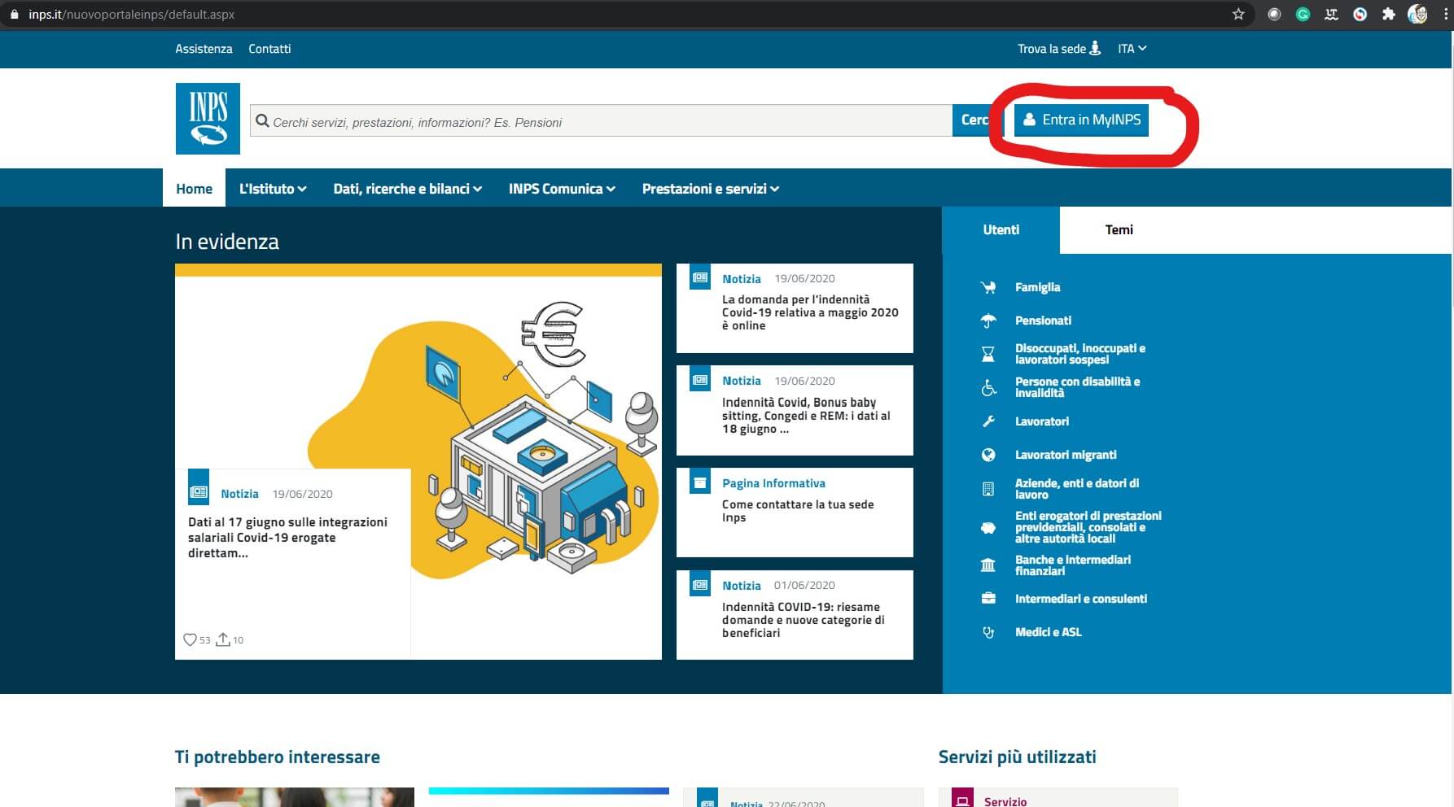Switch to the Temi tab

click(x=1119, y=230)
